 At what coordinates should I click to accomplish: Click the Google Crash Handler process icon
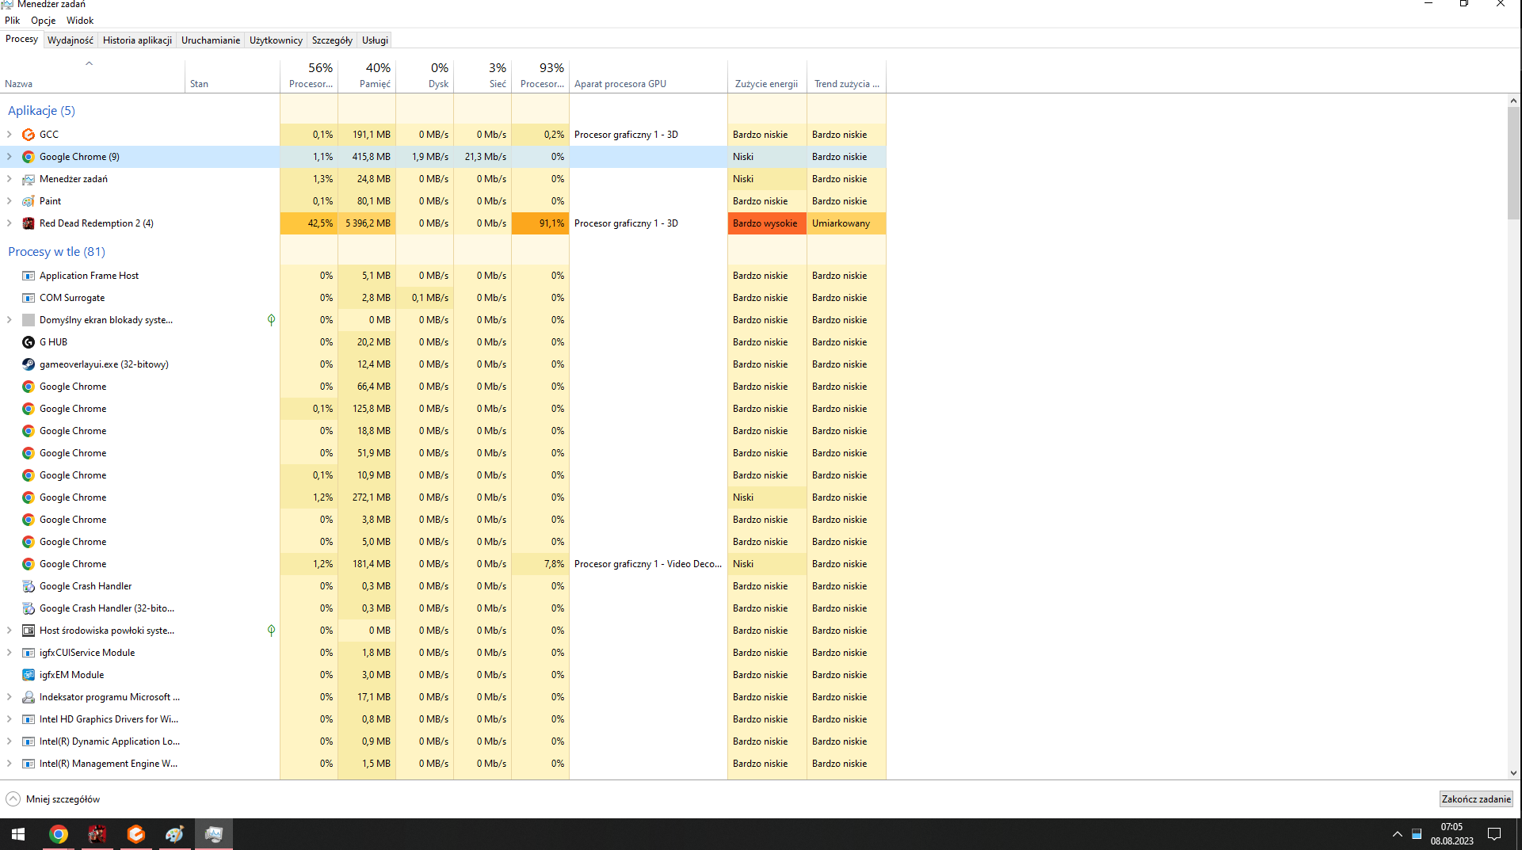click(29, 585)
